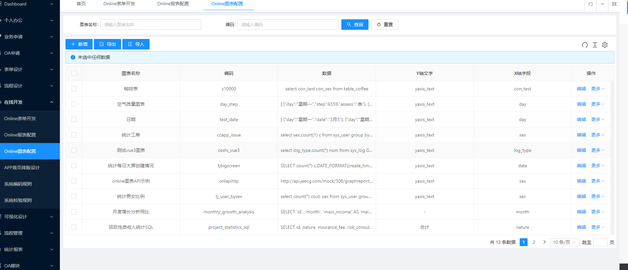Focus the 图表名称 search input
Viewport: 628px width, 270px height.
tap(151, 25)
